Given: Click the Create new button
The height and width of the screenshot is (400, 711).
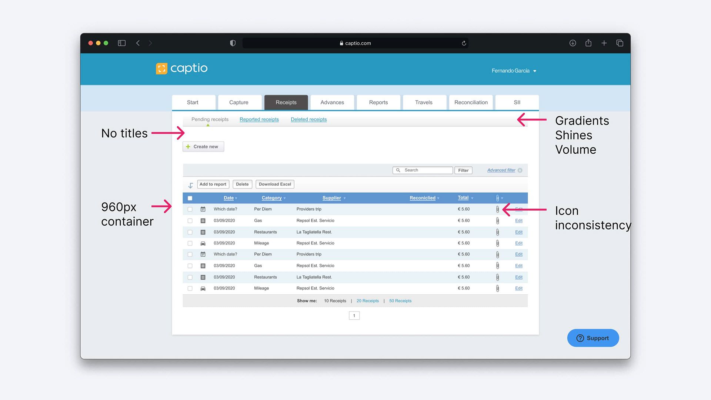Looking at the screenshot, I should coord(203,147).
